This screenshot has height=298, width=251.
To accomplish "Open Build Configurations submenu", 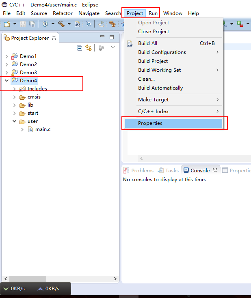I will pyautogui.click(x=174, y=52).
